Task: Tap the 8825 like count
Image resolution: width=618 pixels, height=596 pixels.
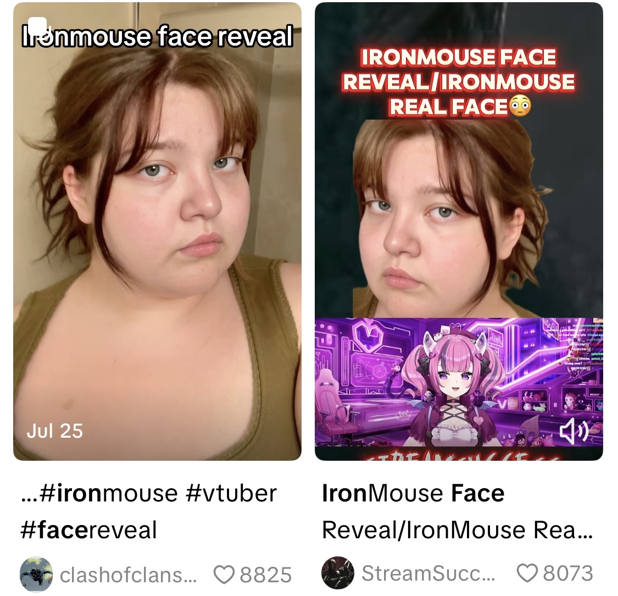Action: [266, 575]
